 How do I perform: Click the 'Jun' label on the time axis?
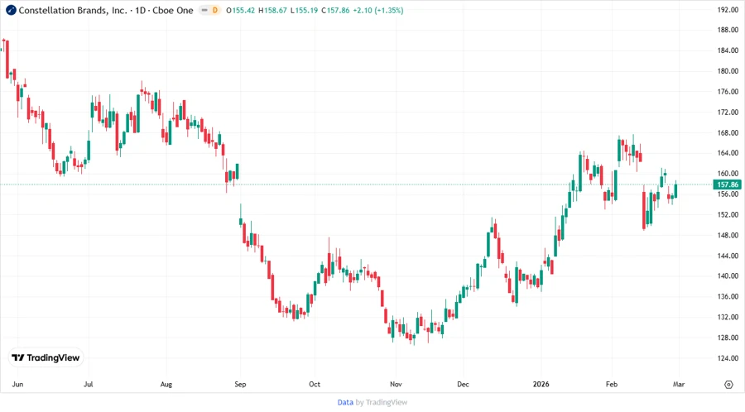[x=17, y=384]
